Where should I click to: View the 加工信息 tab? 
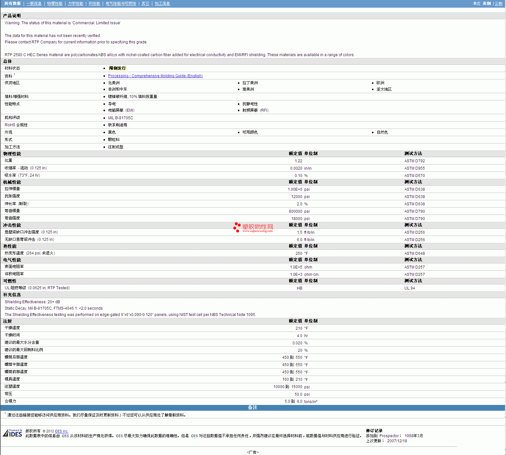pyautogui.click(x=162, y=4)
